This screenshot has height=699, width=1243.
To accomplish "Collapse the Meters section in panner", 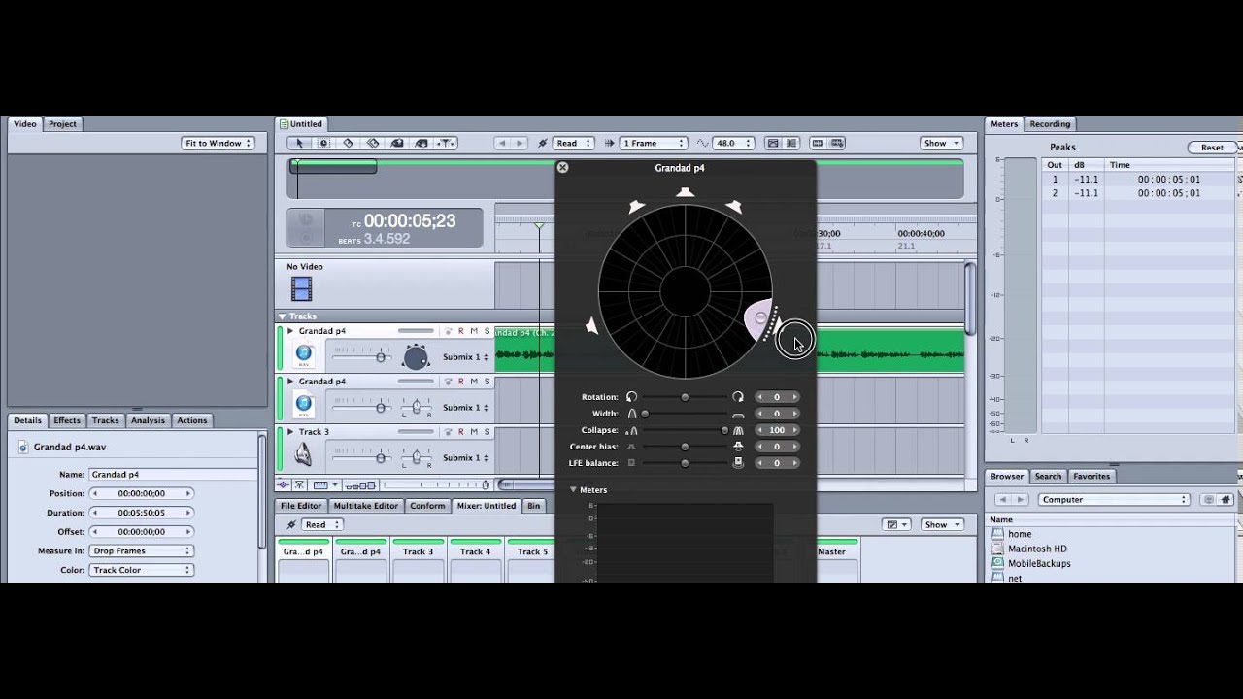I will (x=573, y=489).
